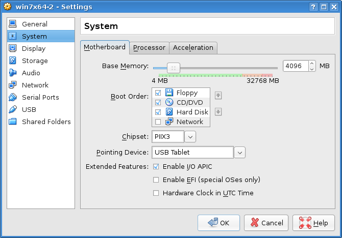Viewport: 342px width, 238px height.
Task: Switch to the Processor tab
Action: (x=149, y=47)
